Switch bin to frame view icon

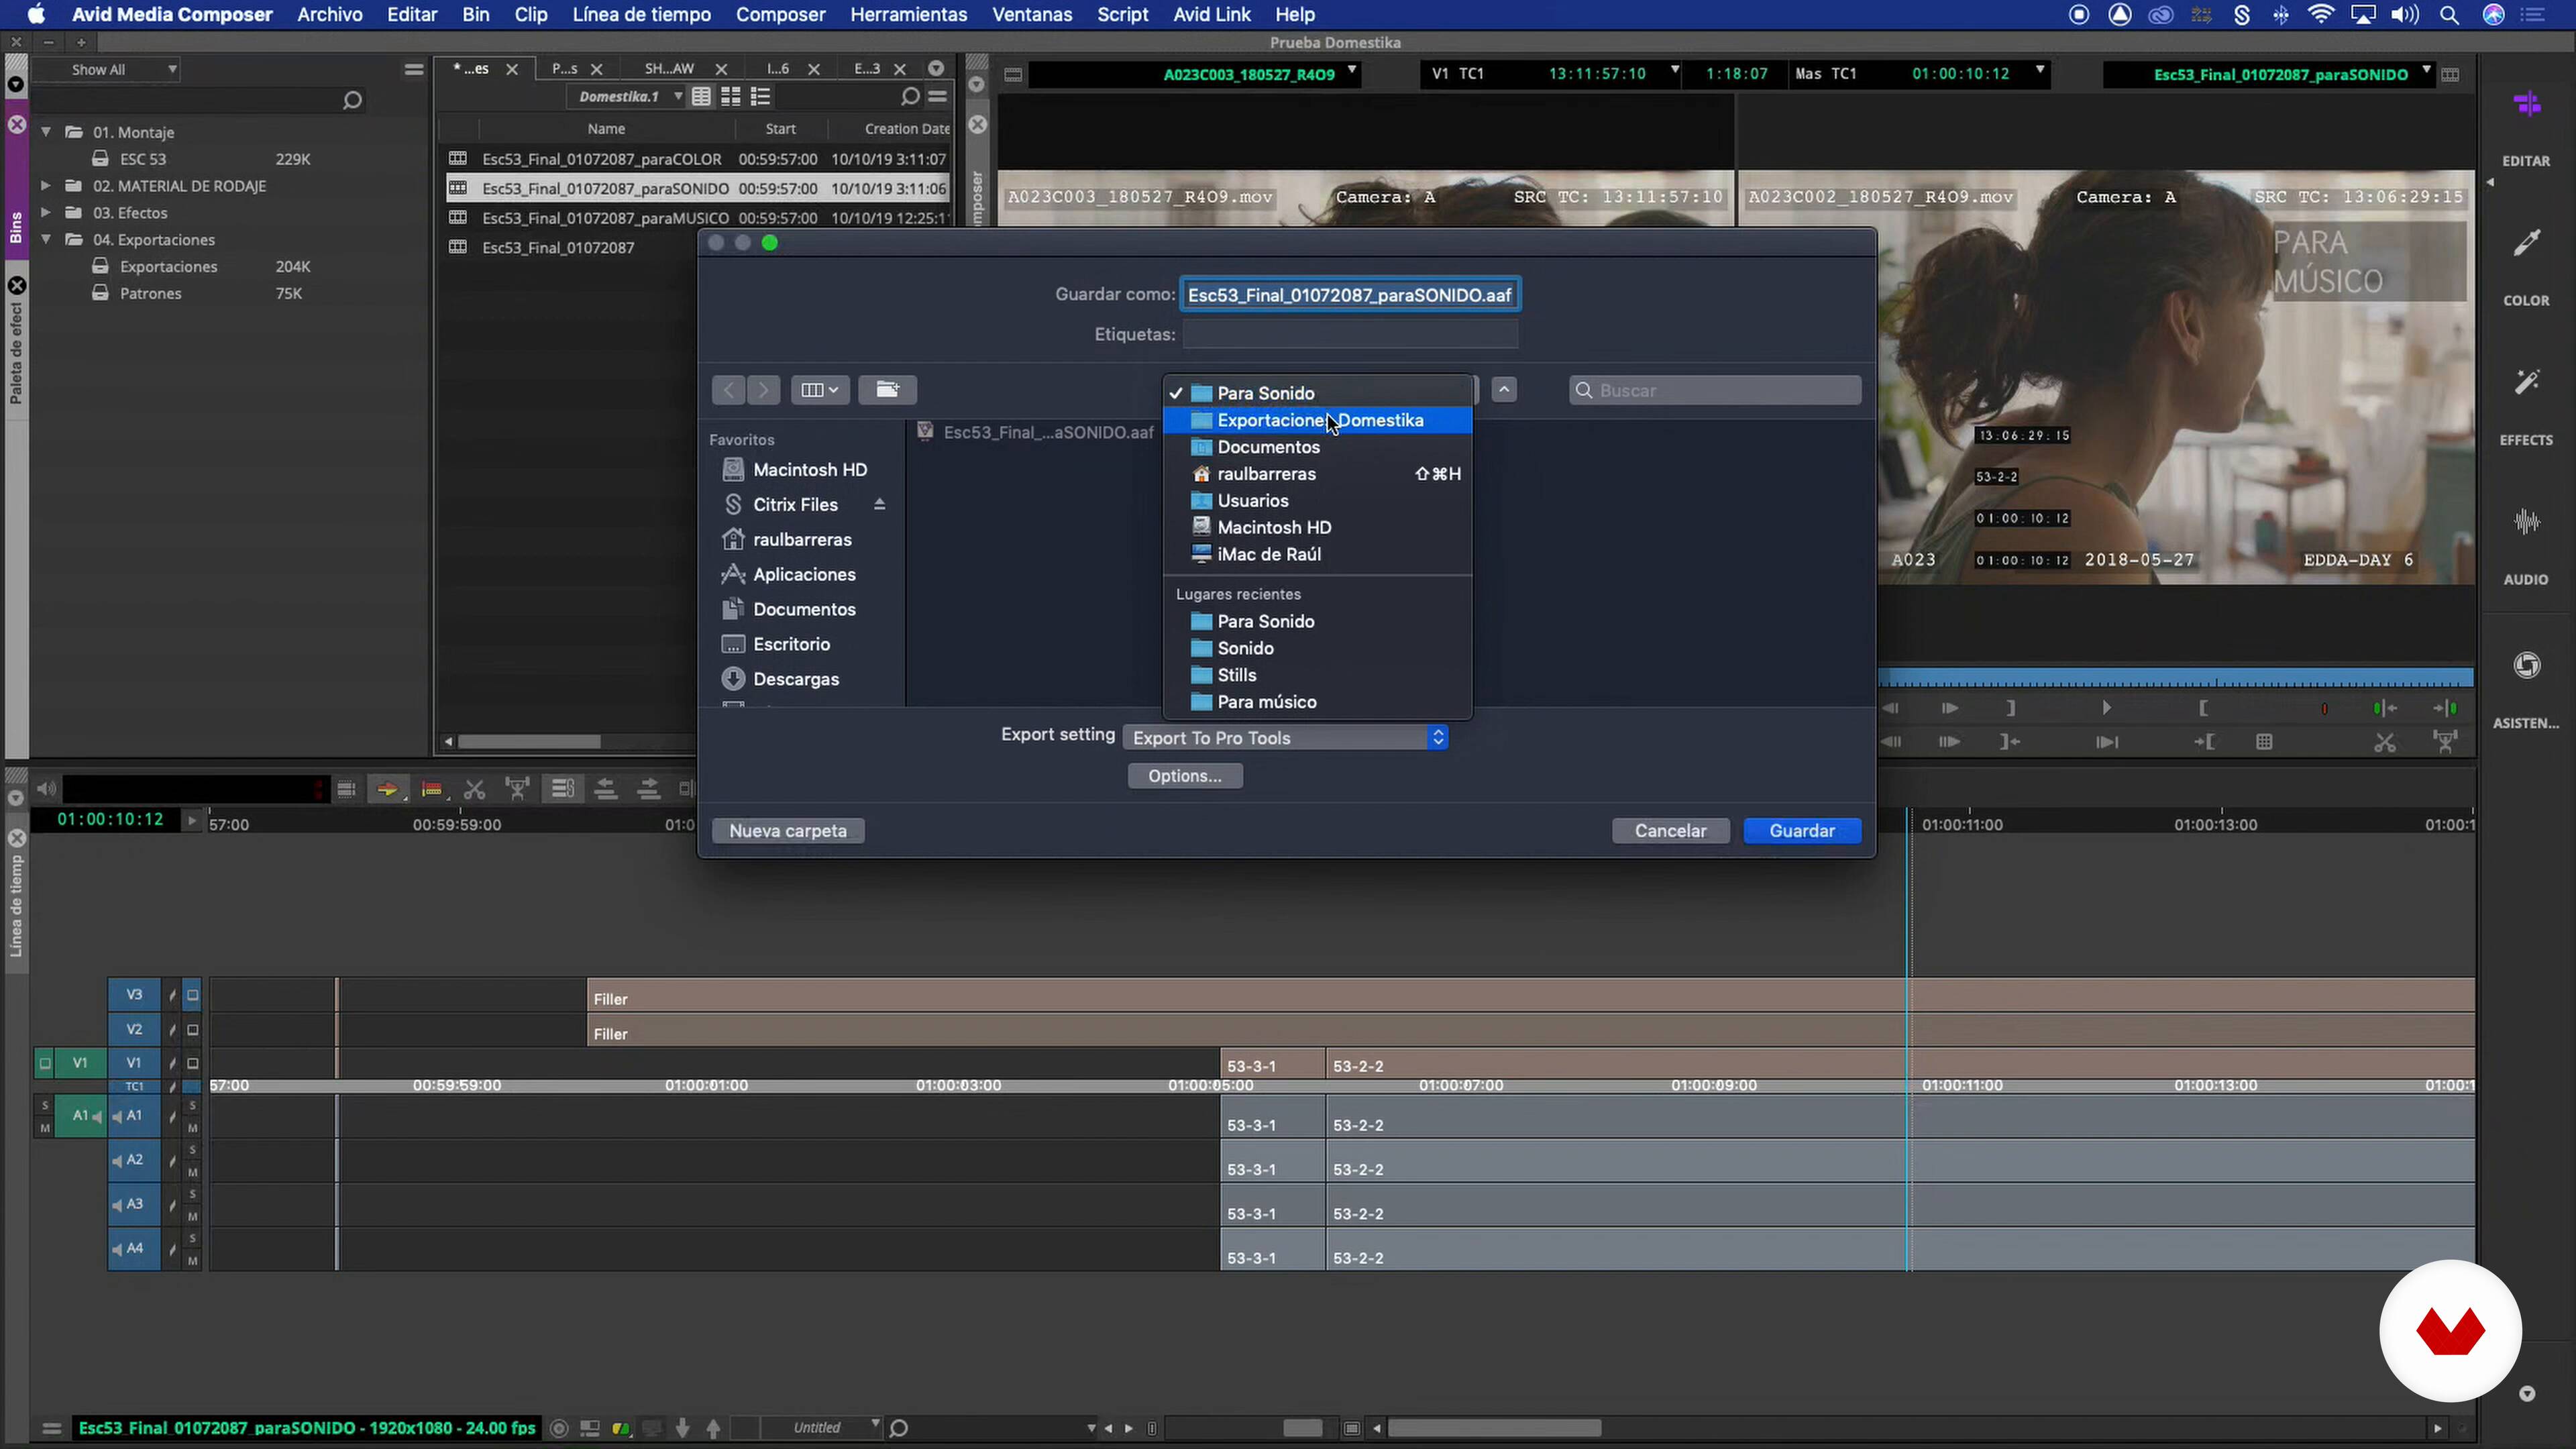pos(731,97)
